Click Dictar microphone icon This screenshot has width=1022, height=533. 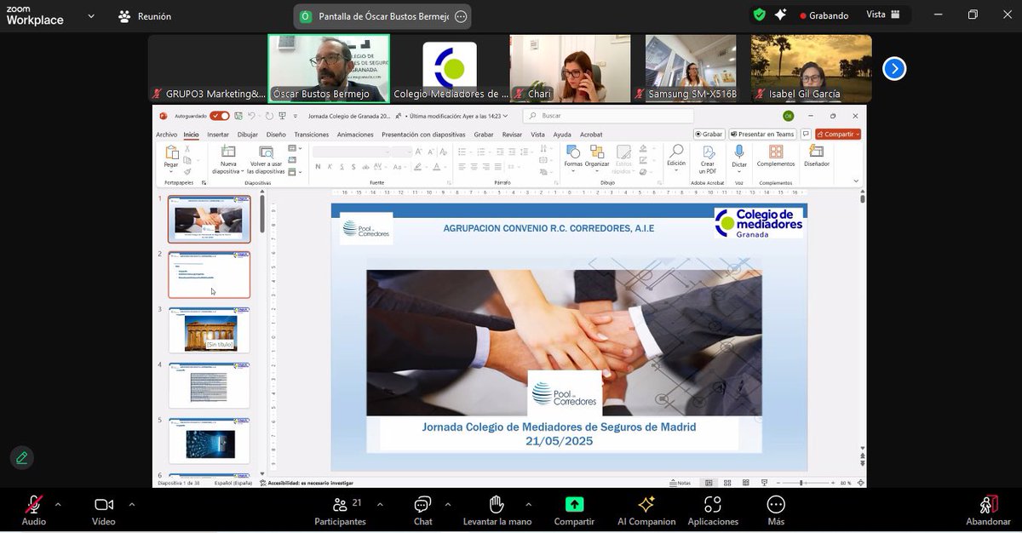pos(739,152)
